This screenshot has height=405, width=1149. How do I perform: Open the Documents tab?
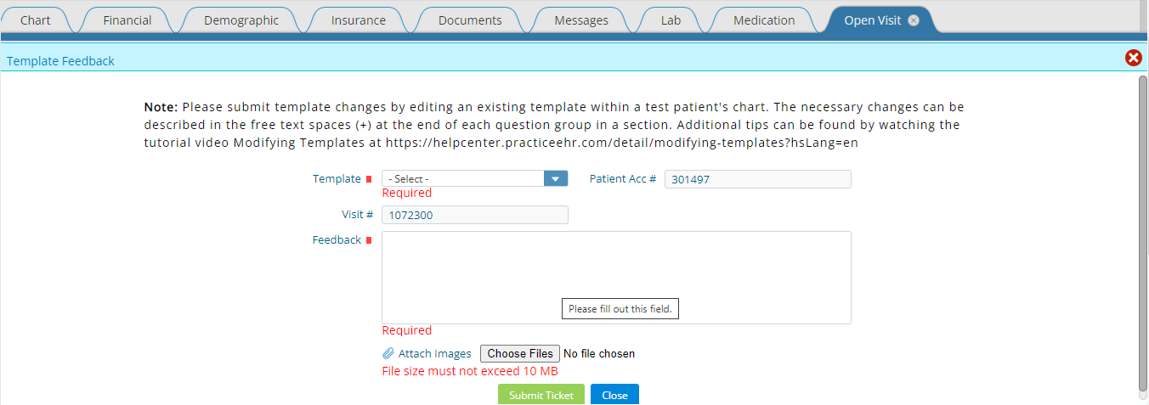(x=470, y=20)
